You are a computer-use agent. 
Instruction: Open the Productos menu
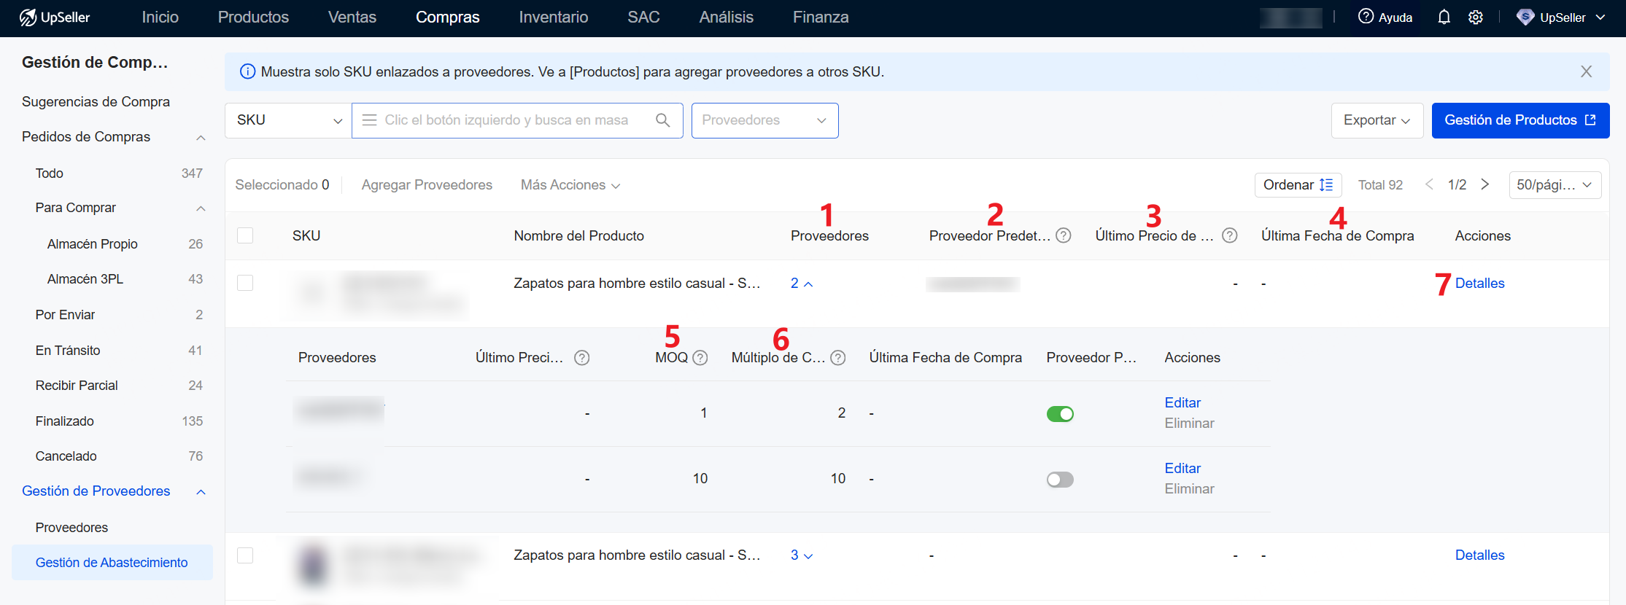[253, 17]
